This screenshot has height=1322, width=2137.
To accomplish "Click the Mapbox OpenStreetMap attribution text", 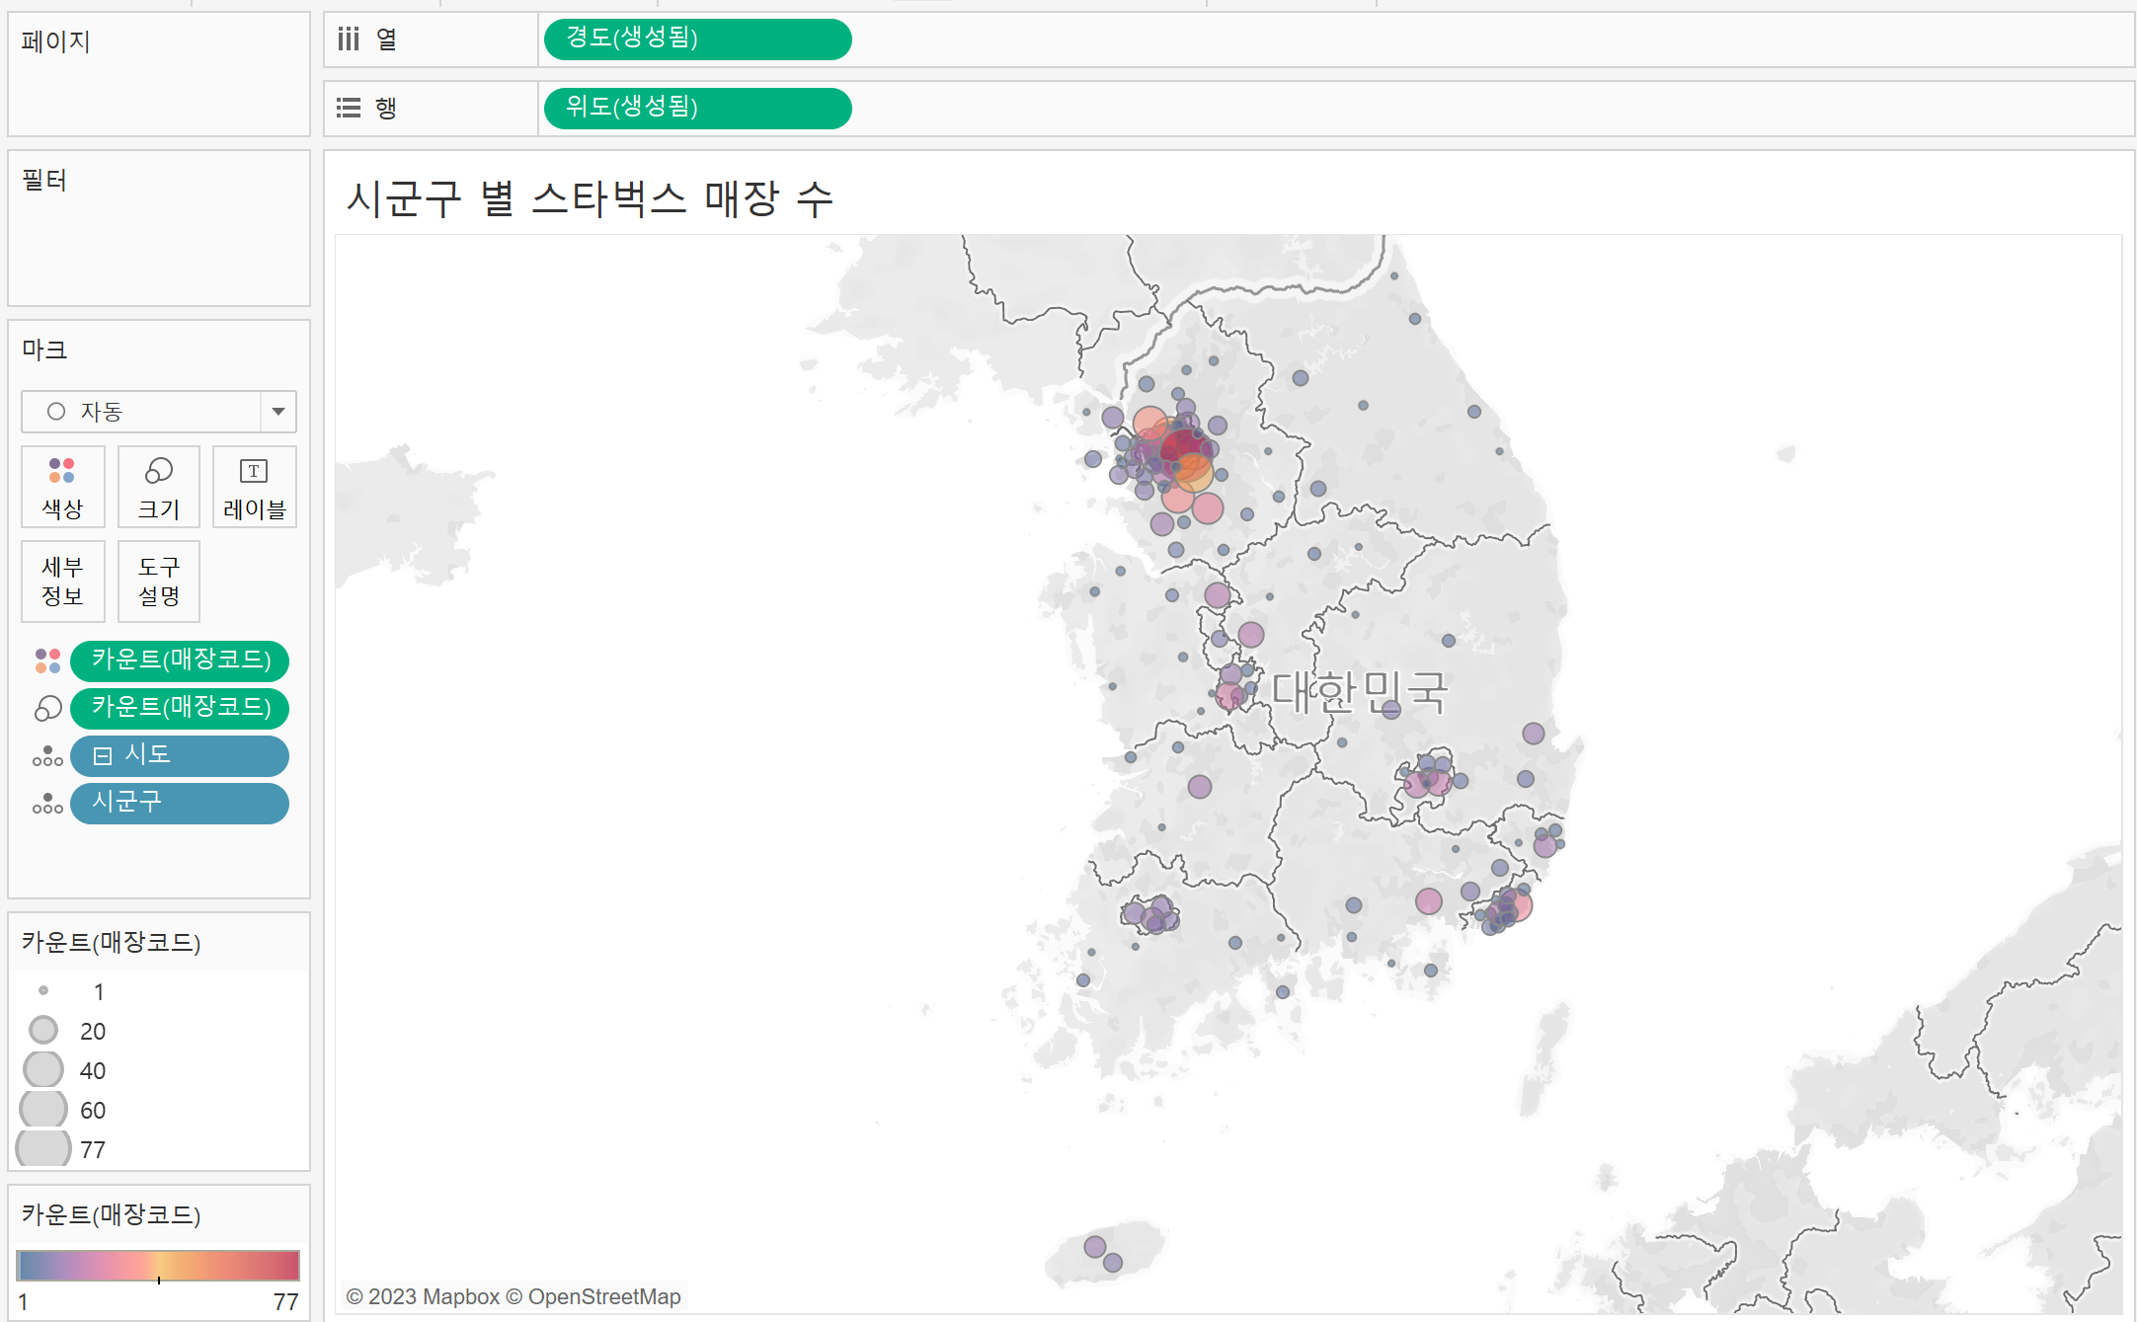I will tap(514, 1296).
